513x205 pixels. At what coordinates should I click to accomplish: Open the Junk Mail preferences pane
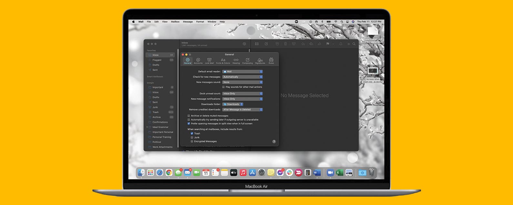[209, 61]
